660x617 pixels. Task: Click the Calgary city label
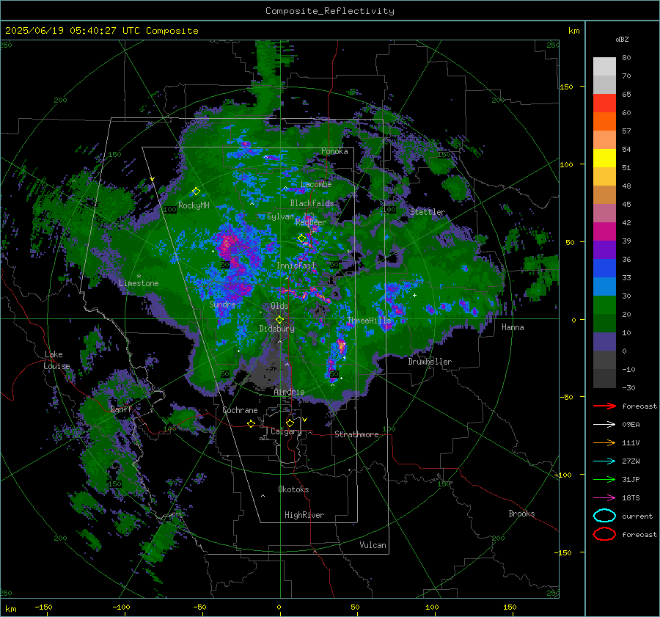286,431
